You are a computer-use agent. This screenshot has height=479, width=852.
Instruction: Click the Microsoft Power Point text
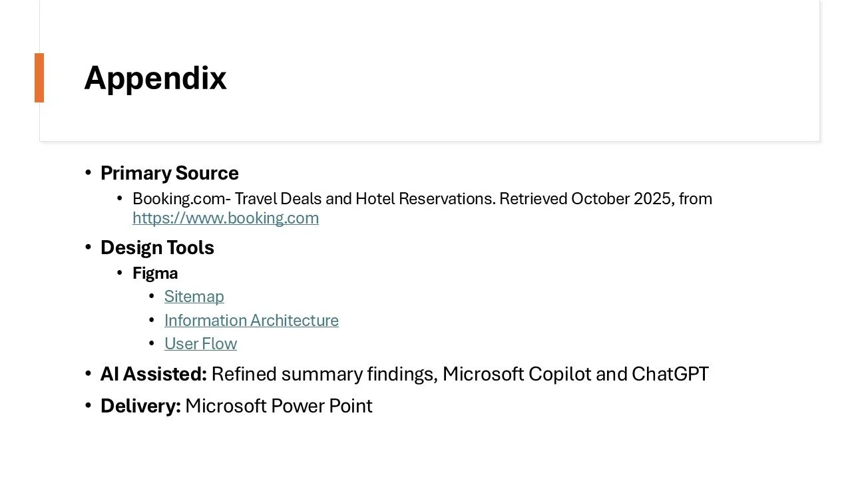278,406
